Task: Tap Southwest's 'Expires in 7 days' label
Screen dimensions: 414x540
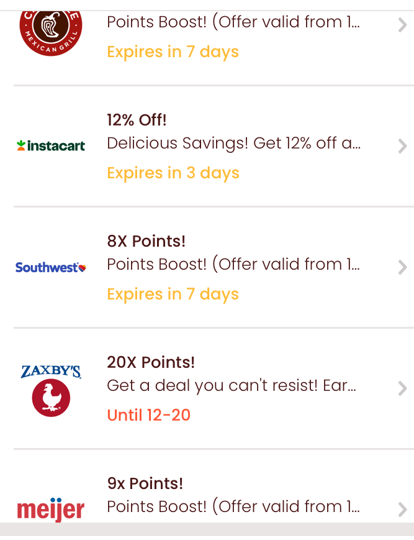Action: [x=173, y=295]
